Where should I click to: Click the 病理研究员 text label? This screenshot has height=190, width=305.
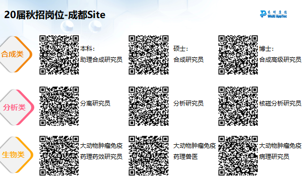tap(274, 157)
